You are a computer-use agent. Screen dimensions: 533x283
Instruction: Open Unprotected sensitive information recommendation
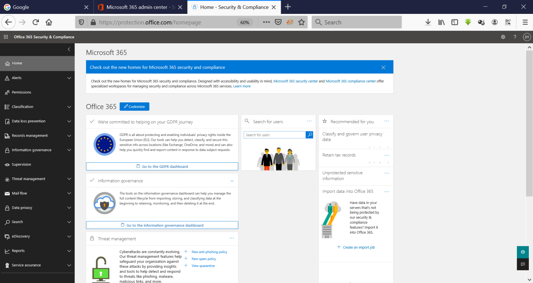point(342,175)
